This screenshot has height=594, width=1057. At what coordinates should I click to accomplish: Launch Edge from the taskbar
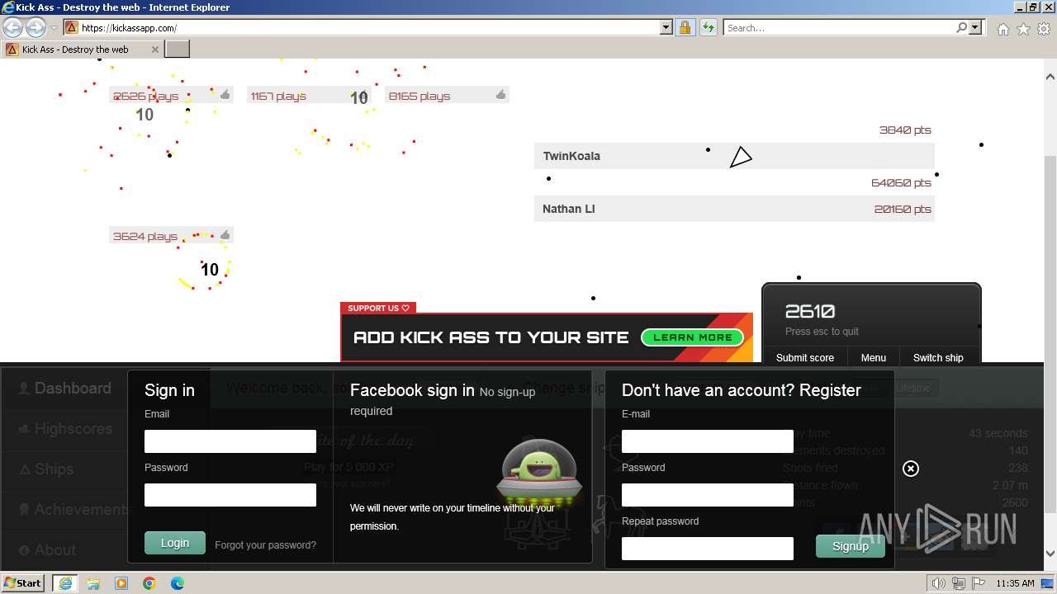point(178,583)
